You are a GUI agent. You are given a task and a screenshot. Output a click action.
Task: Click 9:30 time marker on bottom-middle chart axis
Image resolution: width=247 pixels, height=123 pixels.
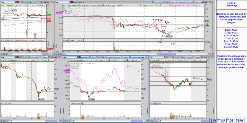pyautogui.click(x=82, y=118)
